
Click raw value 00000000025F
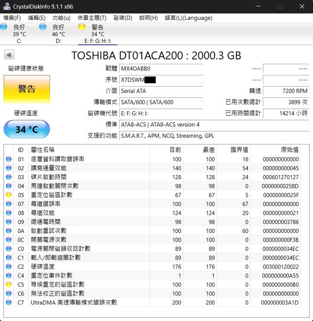[281, 195]
